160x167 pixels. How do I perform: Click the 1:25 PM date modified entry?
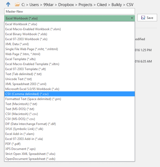143,50
